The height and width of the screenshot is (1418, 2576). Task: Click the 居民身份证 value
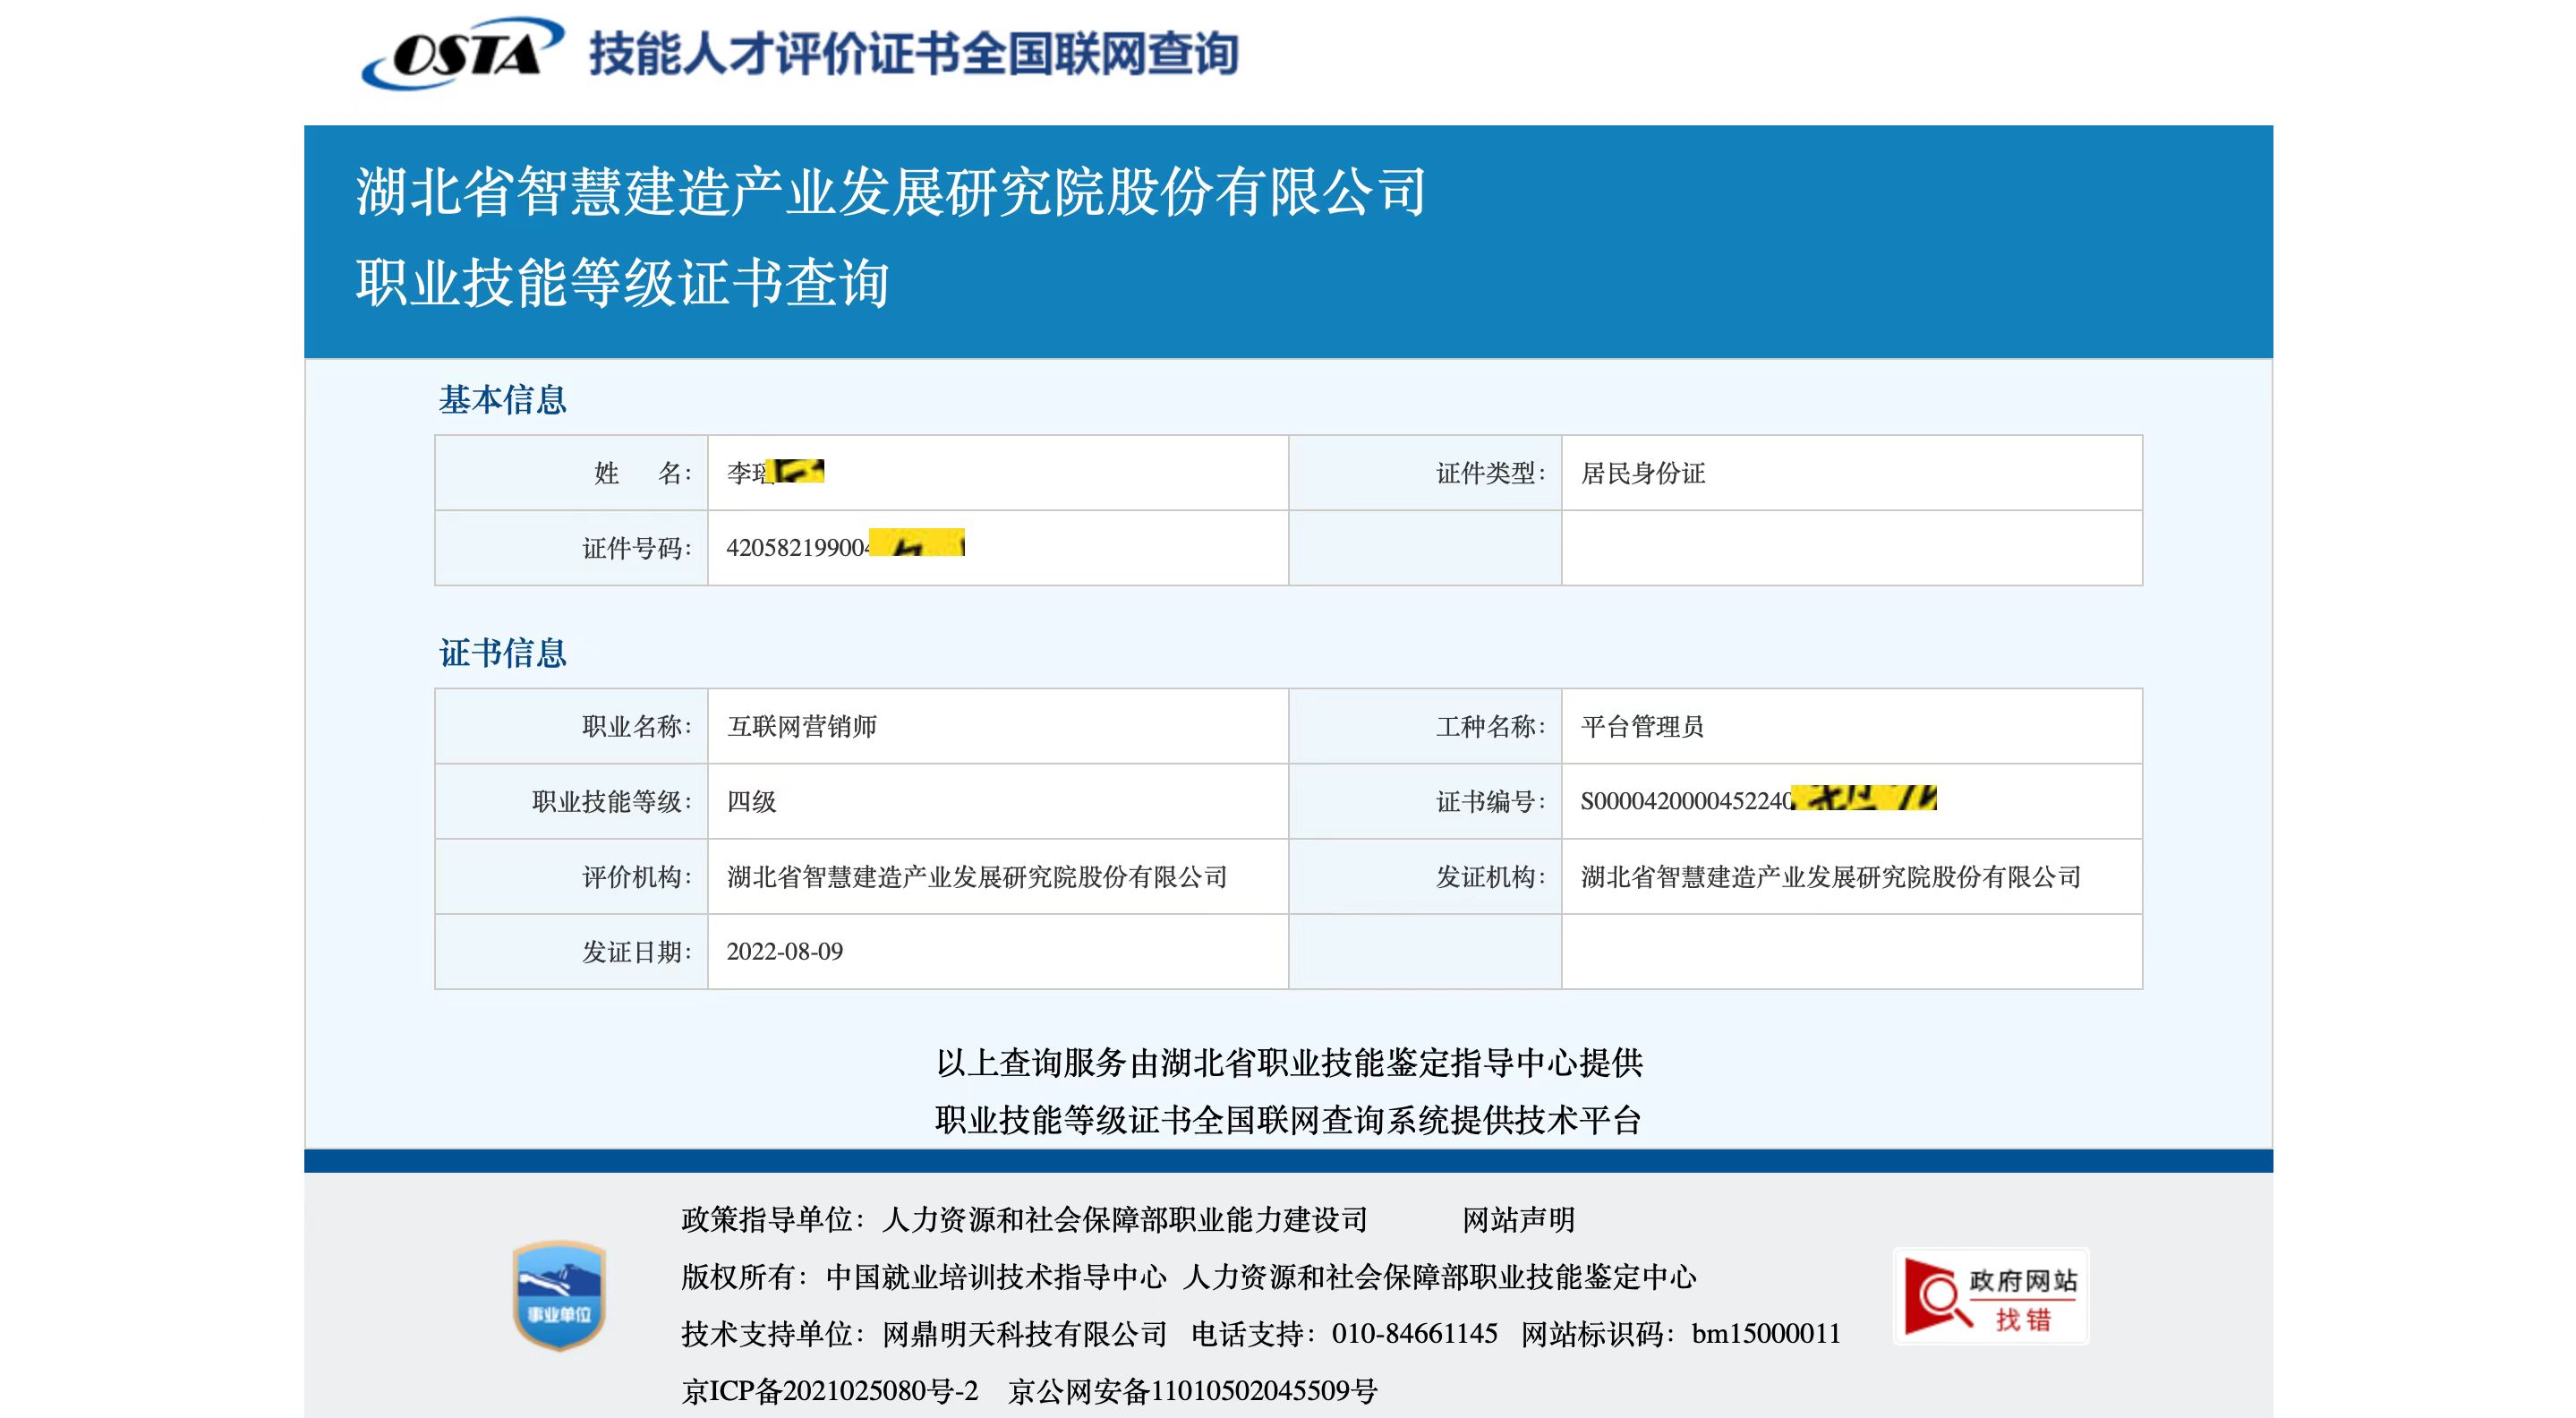(x=1643, y=473)
